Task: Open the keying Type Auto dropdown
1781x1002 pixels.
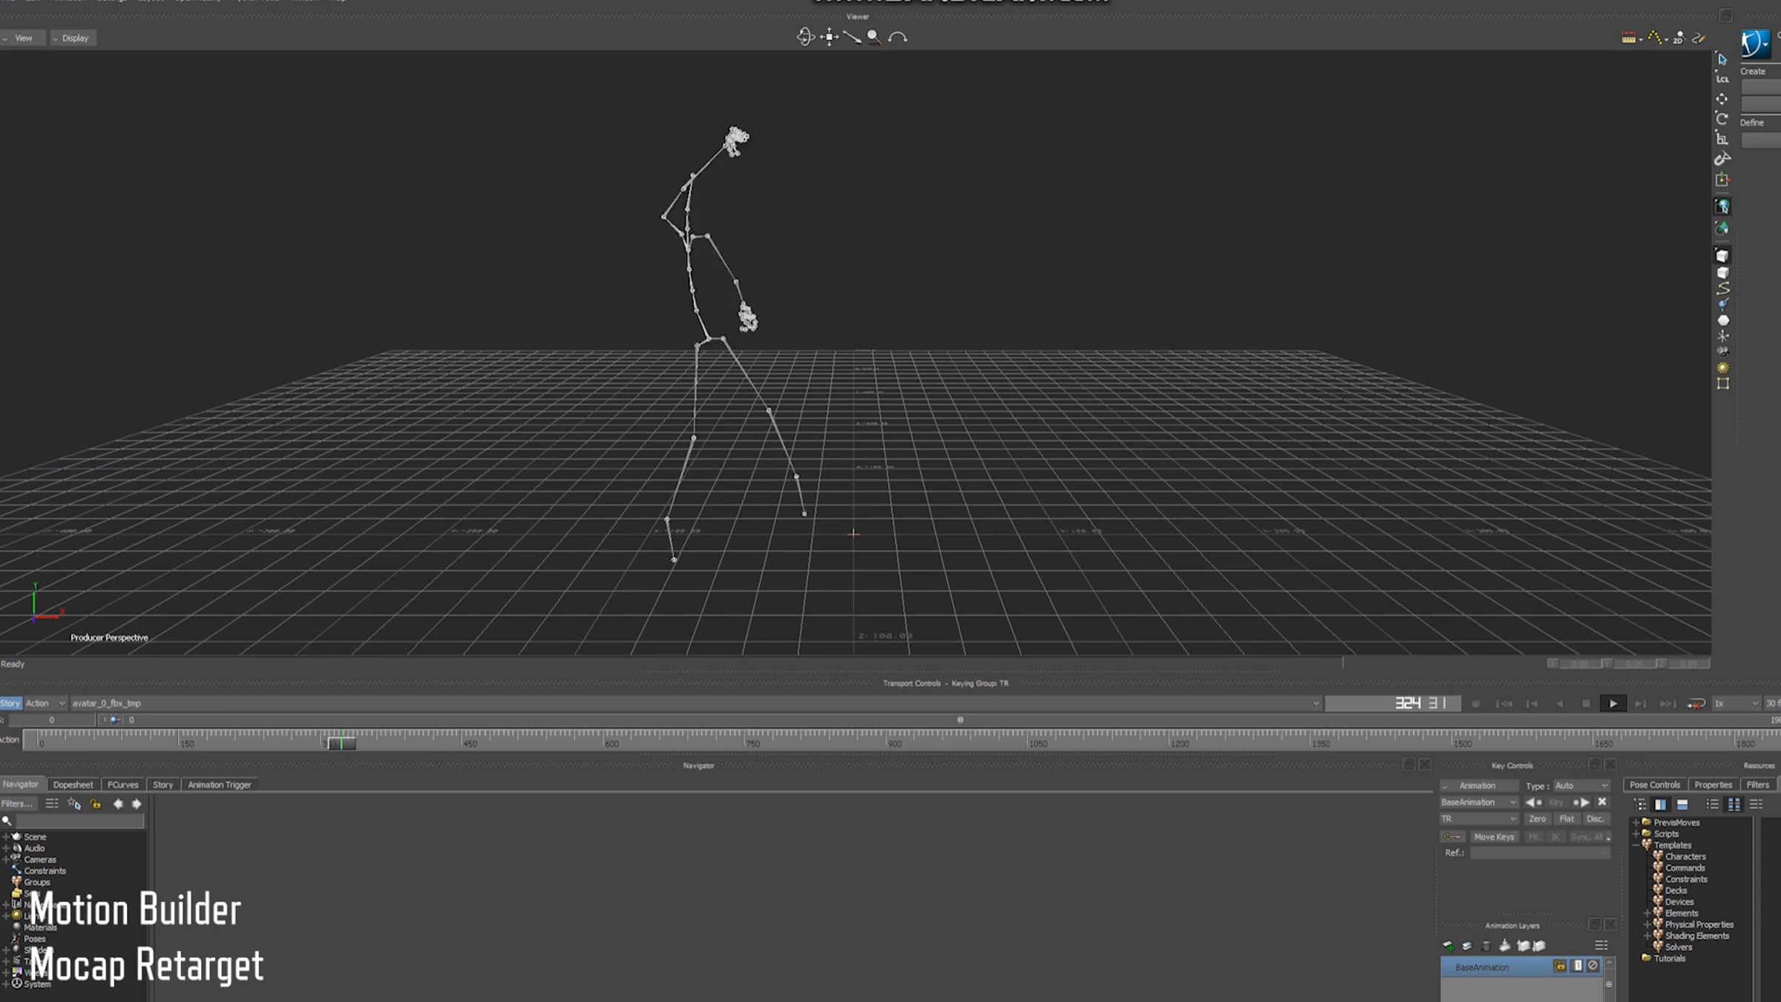Action: 1581,785
